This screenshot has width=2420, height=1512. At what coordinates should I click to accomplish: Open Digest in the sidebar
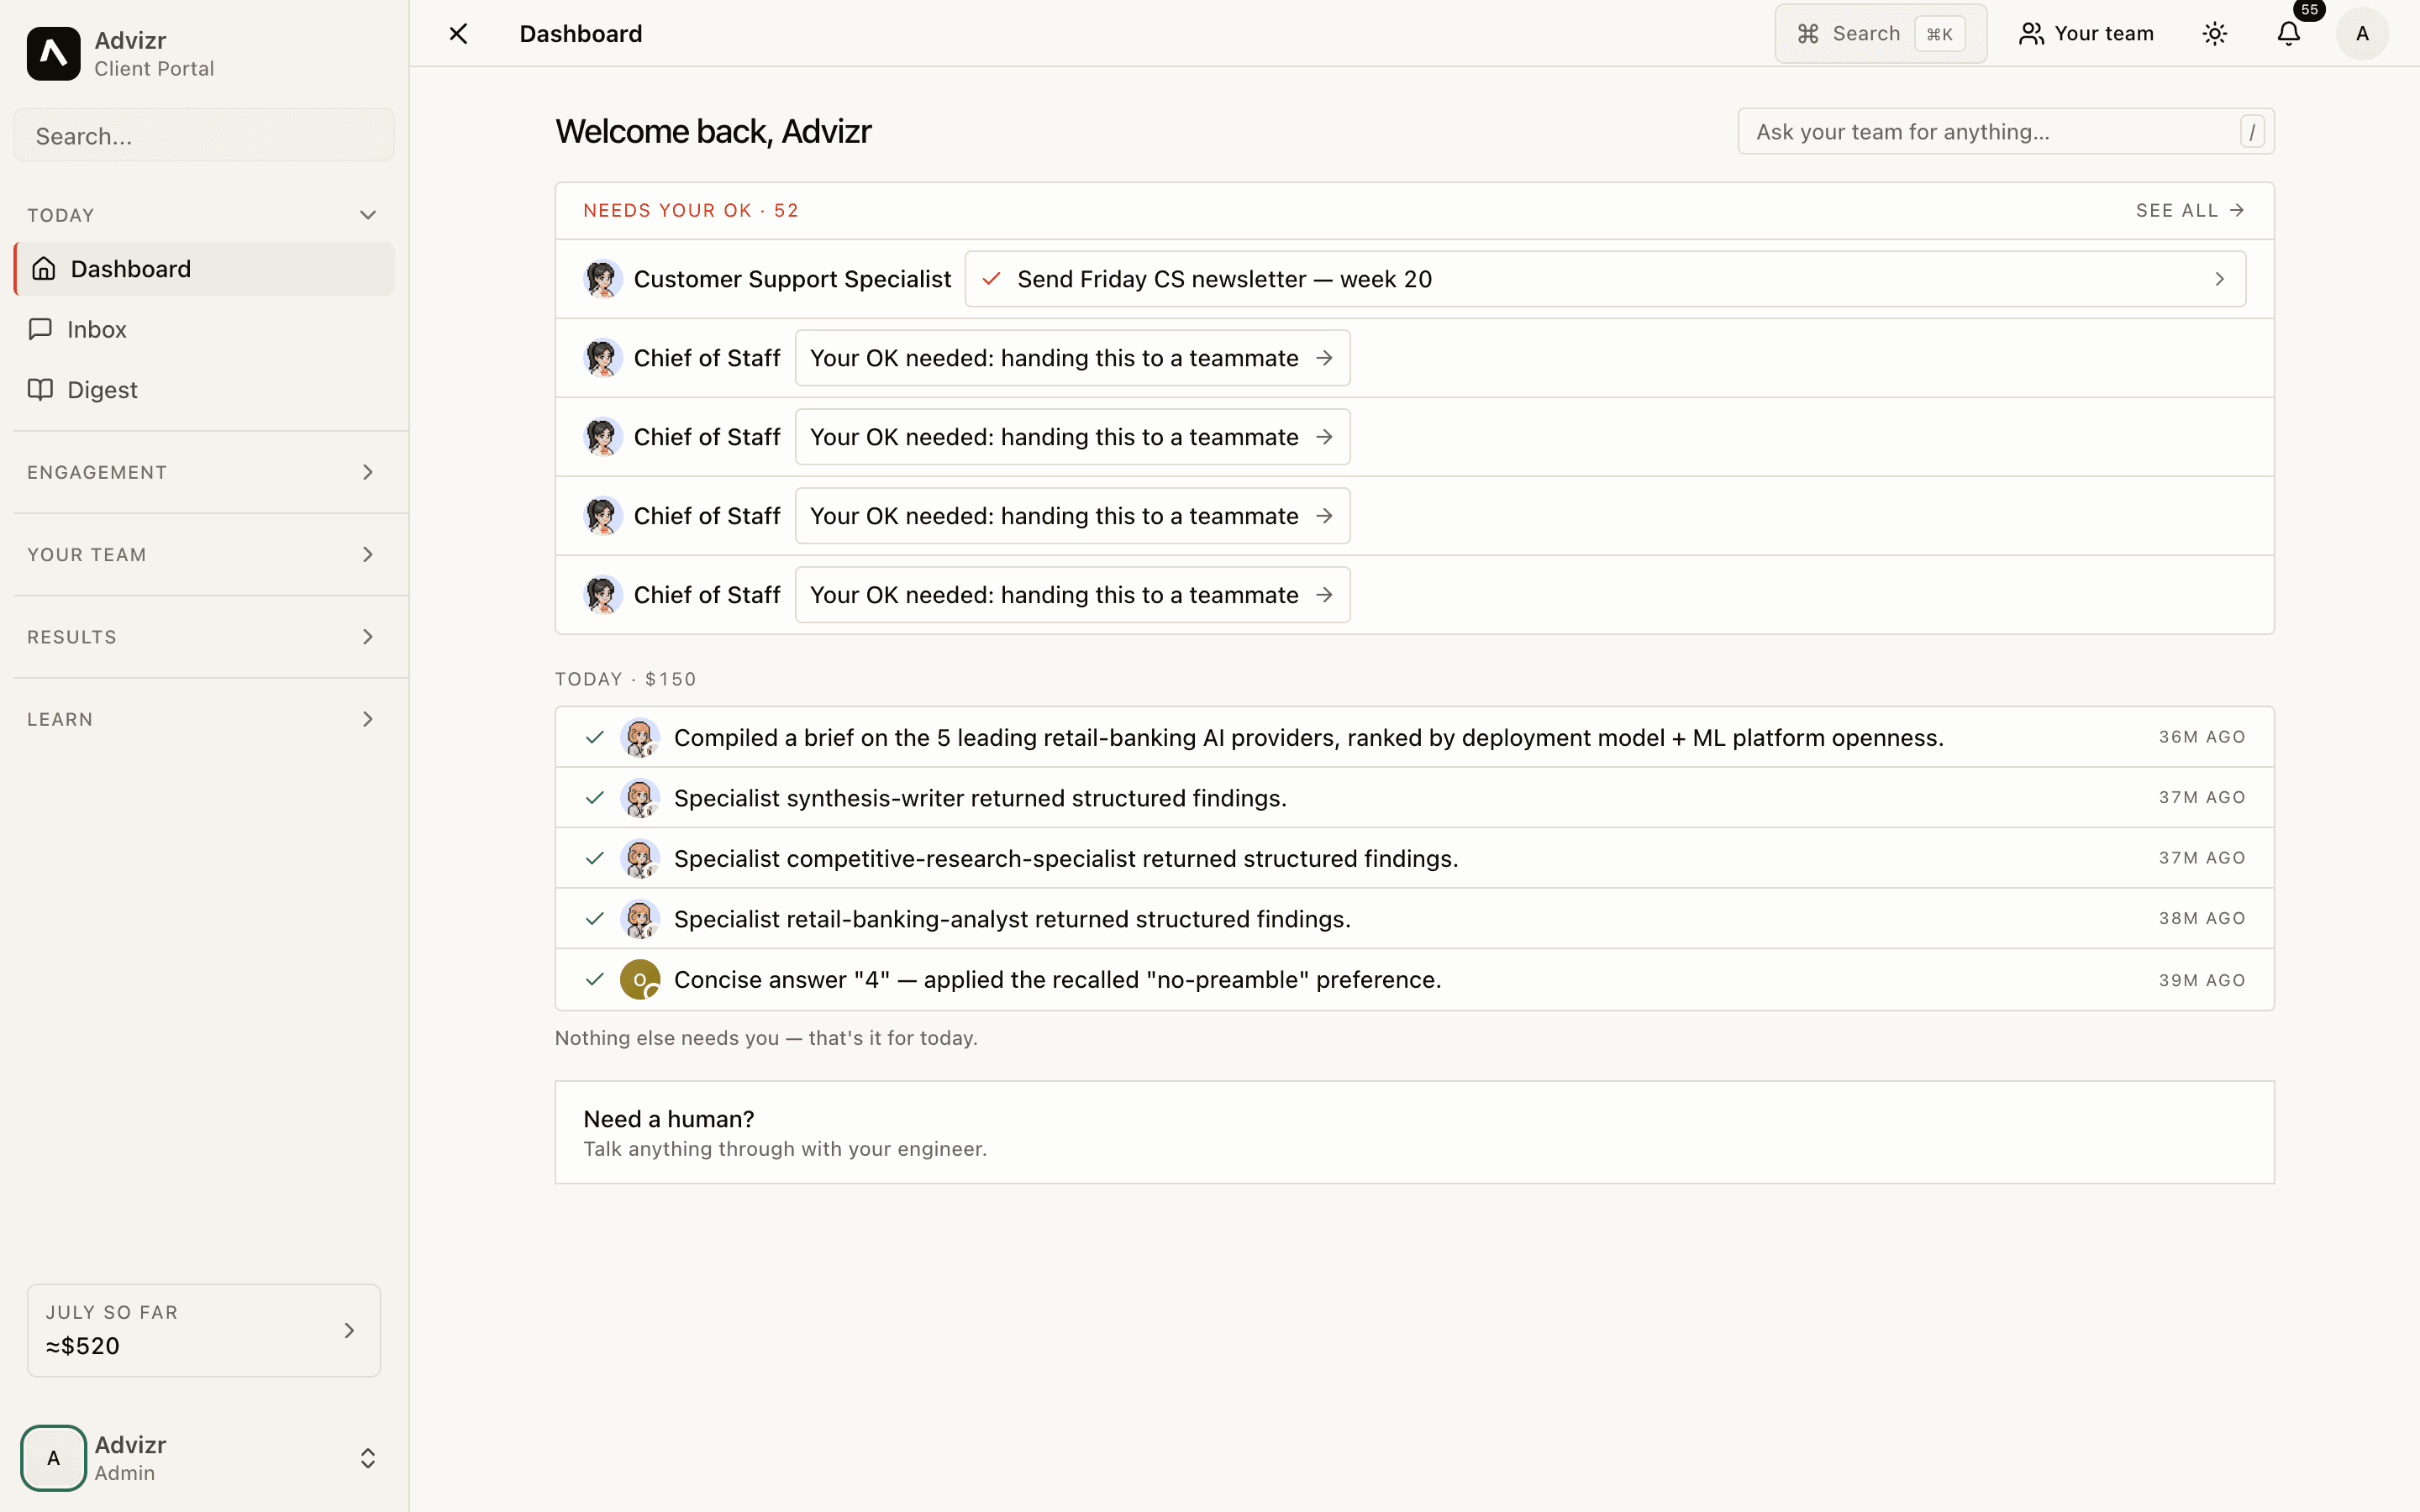(x=204, y=390)
